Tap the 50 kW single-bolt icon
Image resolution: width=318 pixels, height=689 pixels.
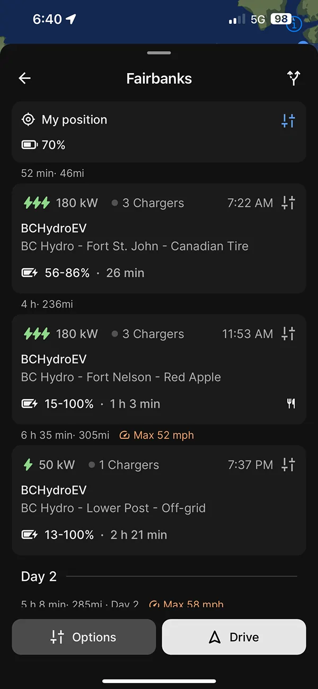(28, 465)
